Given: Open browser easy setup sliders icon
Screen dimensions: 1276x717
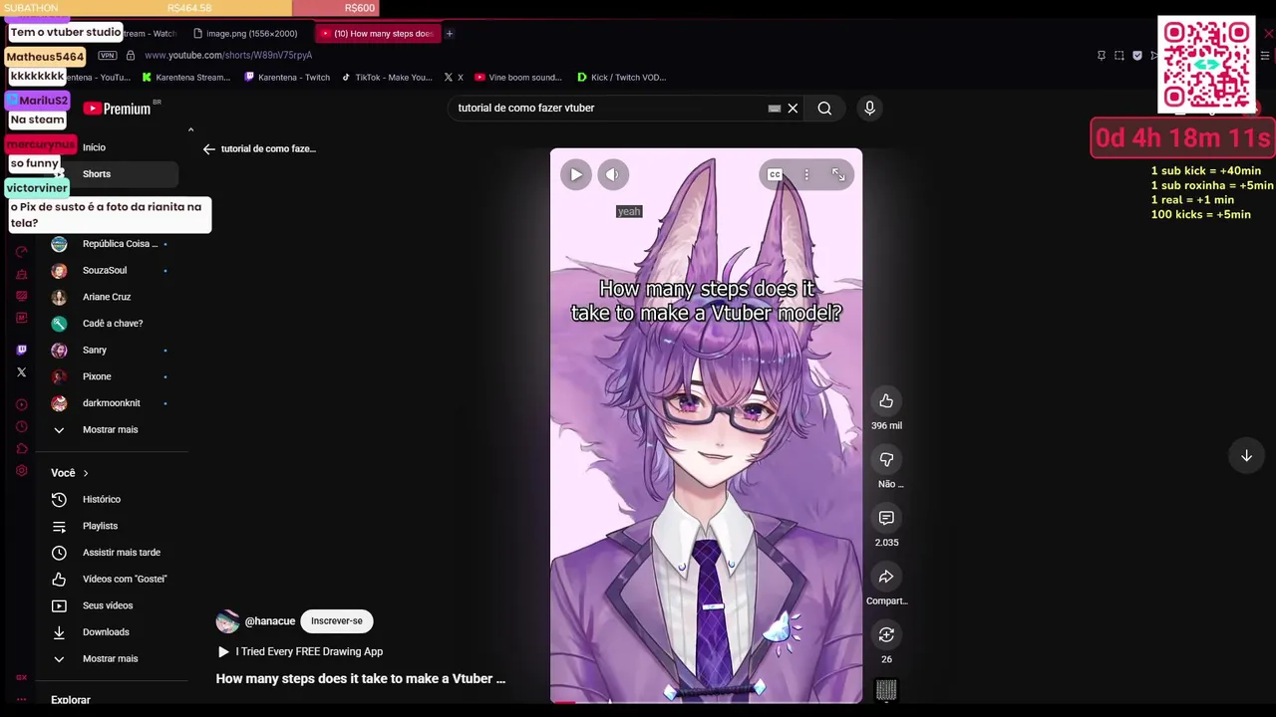Looking at the screenshot, I should 1264,56.
